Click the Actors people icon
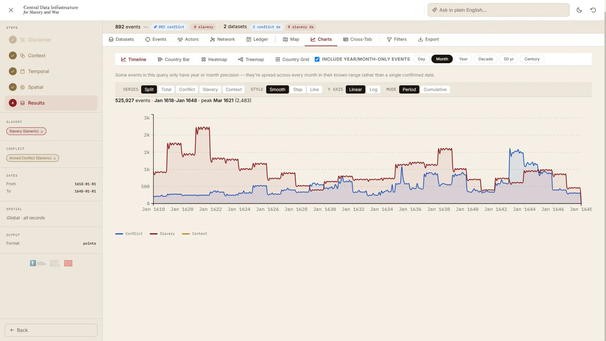Image resolution: width=606 pixels, height=341 pixels. (180, 40)
